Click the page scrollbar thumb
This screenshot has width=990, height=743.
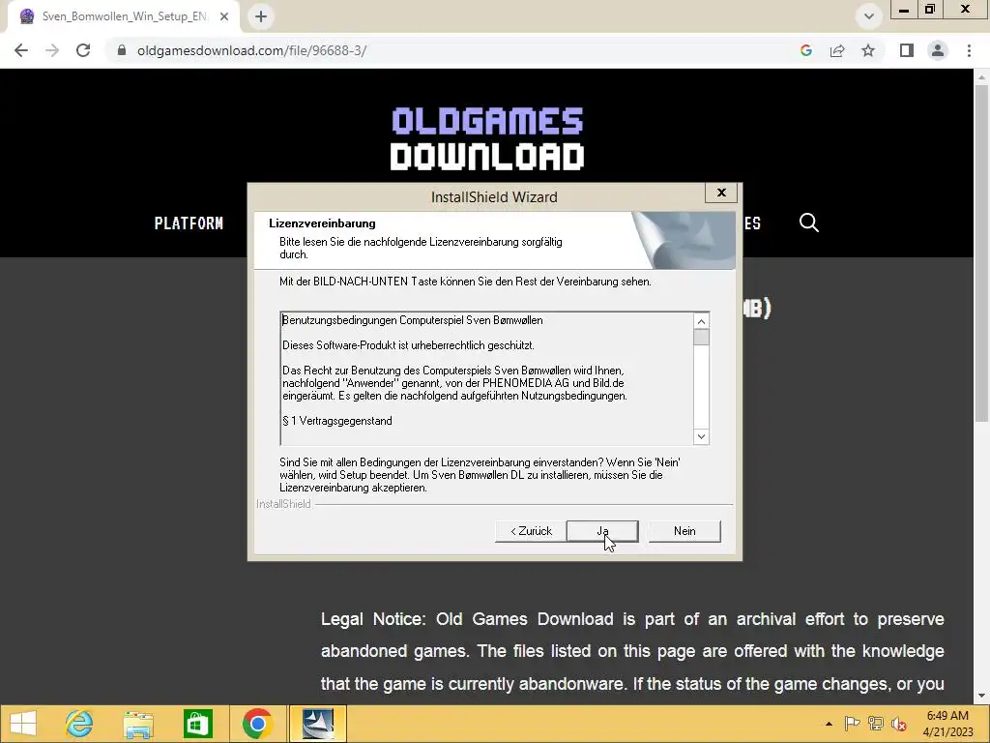point(982,253)
